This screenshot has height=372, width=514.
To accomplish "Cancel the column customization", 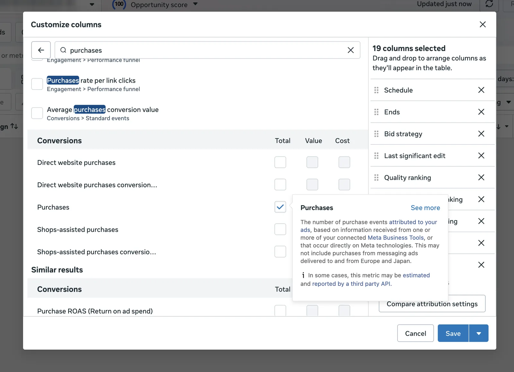I will click(x=415, y=333).
